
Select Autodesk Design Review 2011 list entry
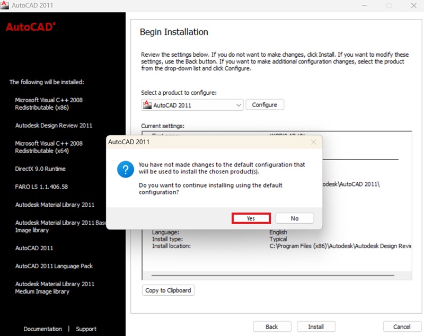pyautogui.click(x=54, y=126)
